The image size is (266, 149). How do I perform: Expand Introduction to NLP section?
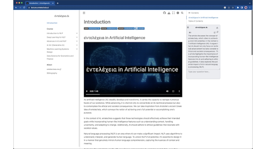(x=77, y=33)
